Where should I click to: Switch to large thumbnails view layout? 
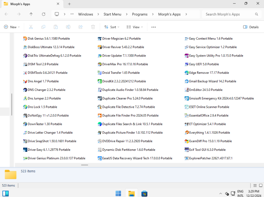click(x=261, y=185)
